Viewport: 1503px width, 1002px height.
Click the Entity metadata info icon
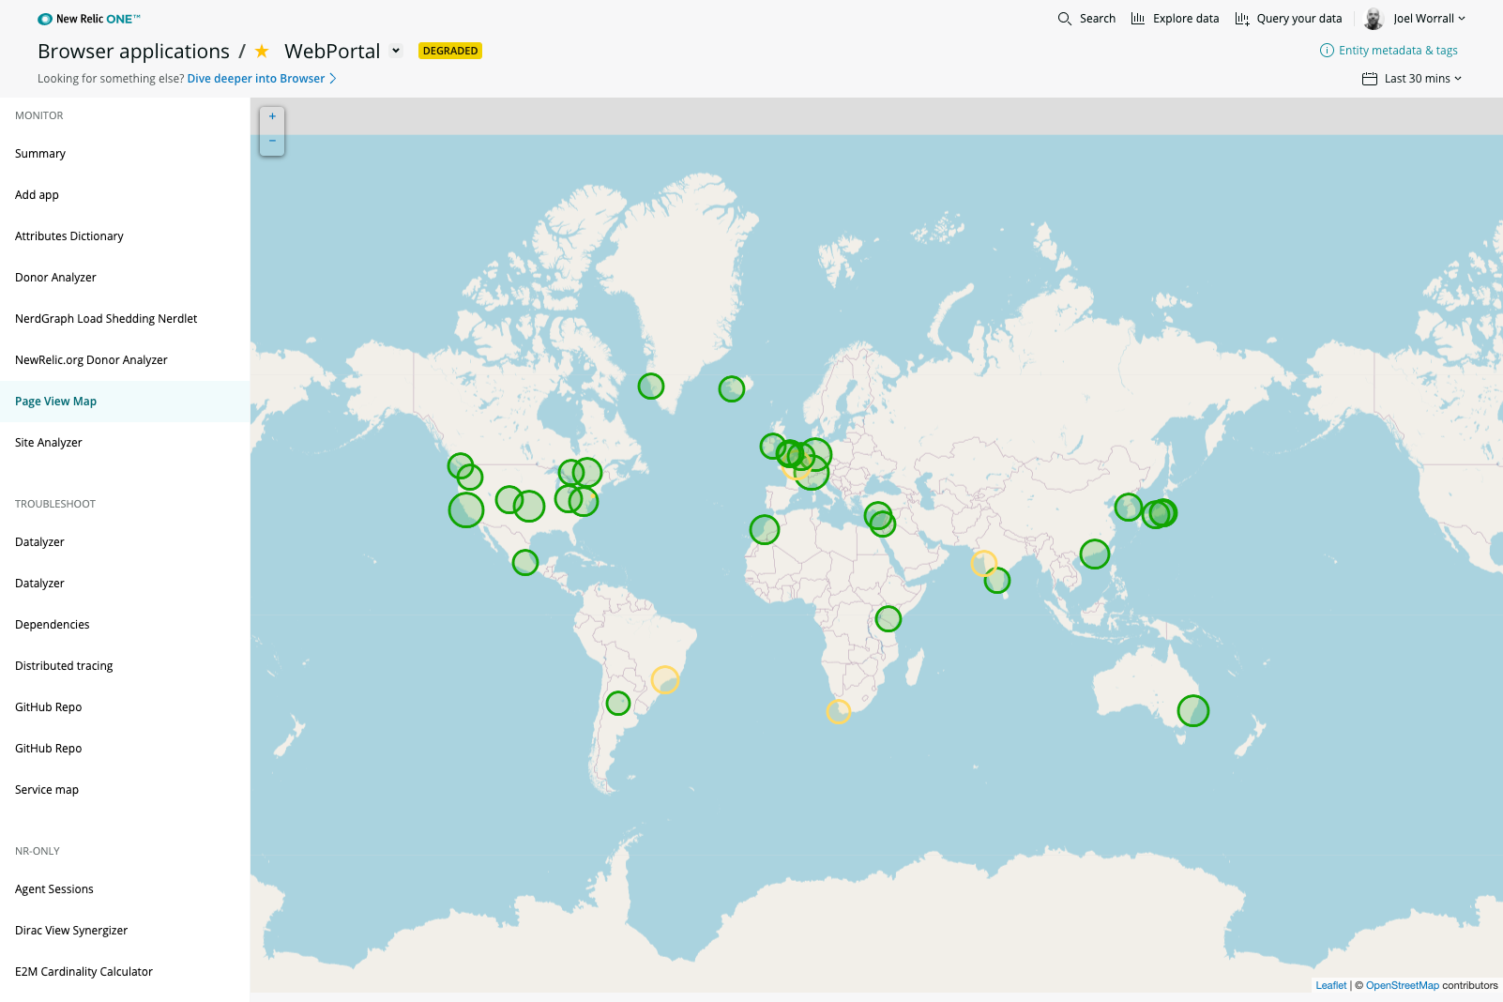pyautogui.click(x=1327, y=51)
